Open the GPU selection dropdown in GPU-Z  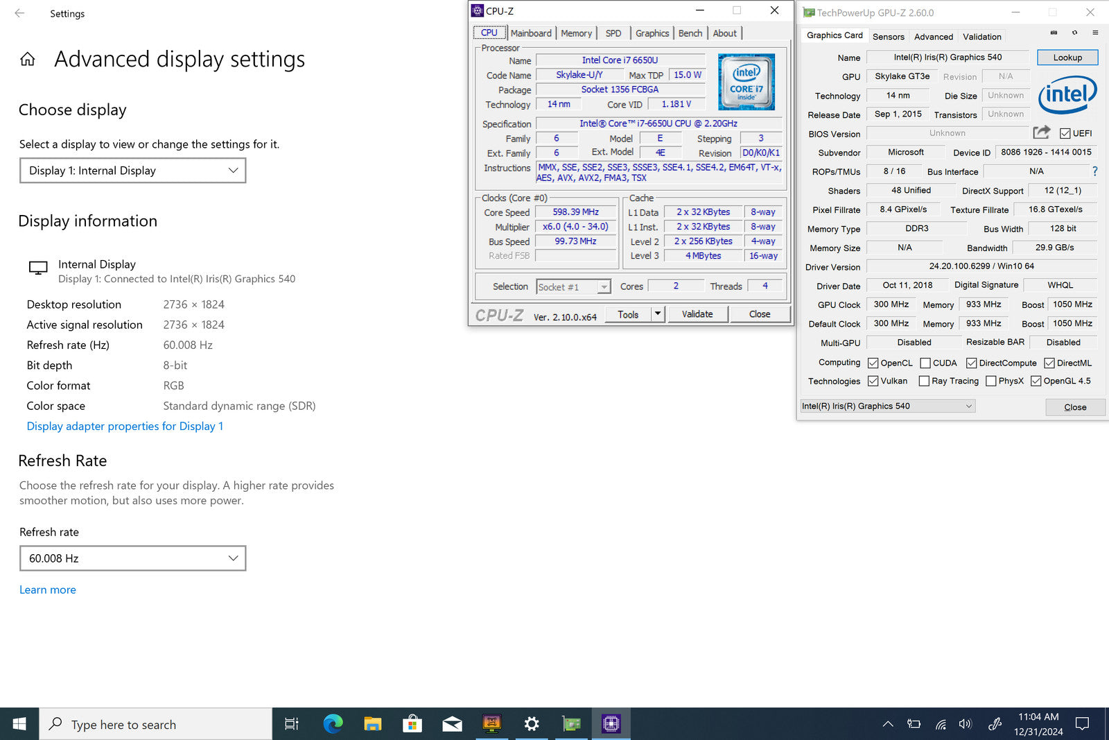coord(887,406)
